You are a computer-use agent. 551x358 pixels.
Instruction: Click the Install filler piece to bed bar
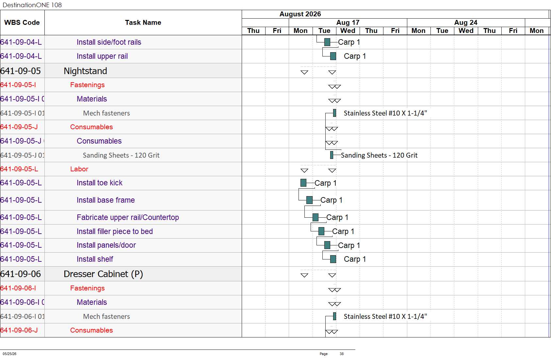coord(321,231)
